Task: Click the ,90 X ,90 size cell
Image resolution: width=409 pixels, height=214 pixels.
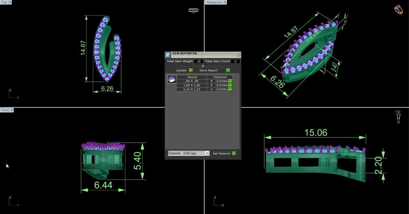Action: [191, 81]
